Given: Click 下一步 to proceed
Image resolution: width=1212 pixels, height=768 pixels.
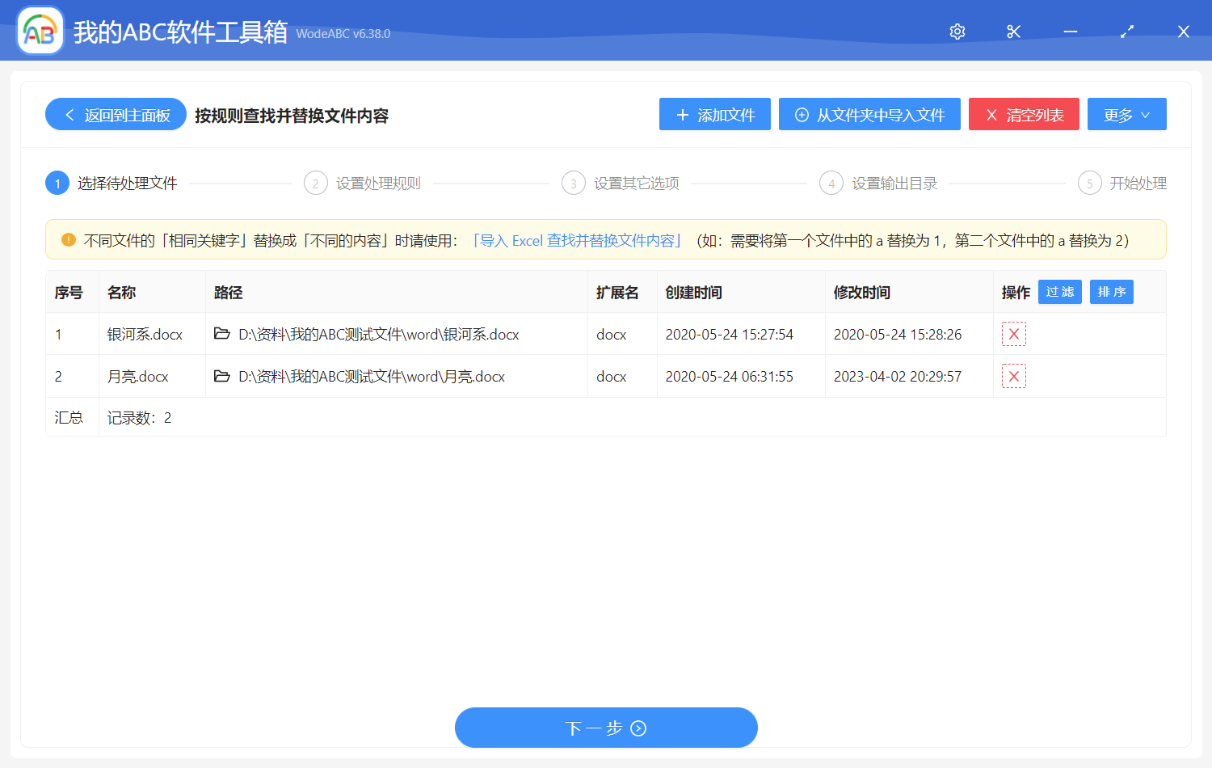Looking at the screenshot, I should tap(606, 728).
